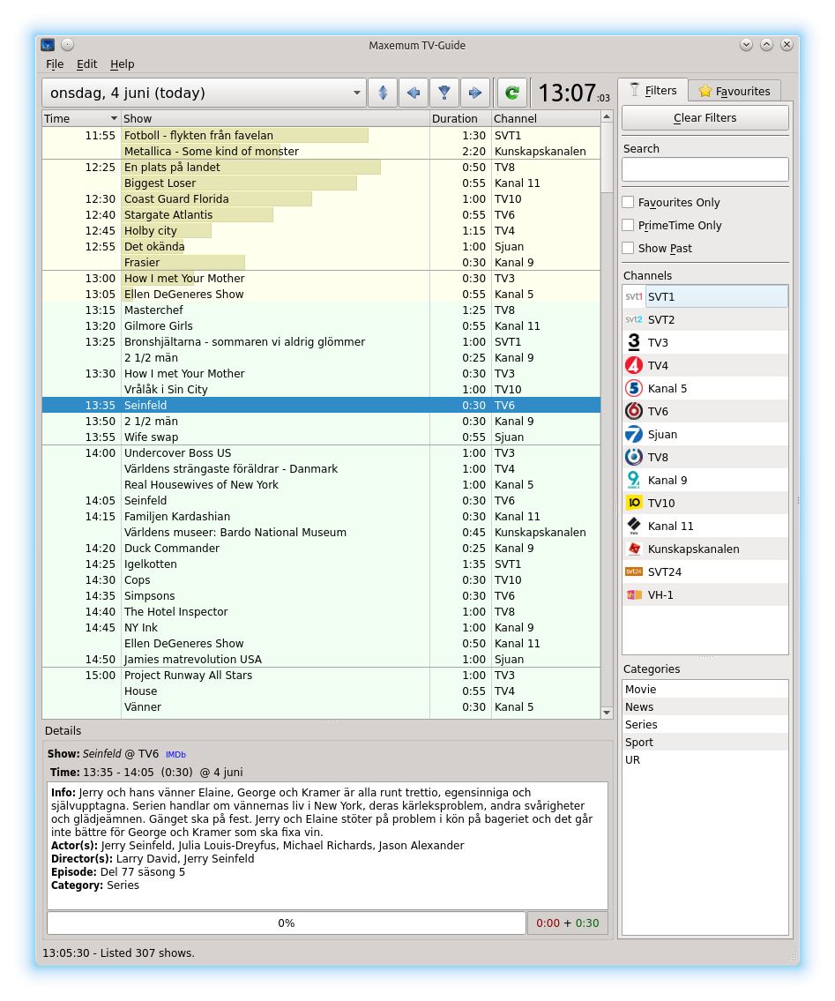Click the vertical double-arrow navigation icon
The image size is (835, 1001).
point(382,92)
